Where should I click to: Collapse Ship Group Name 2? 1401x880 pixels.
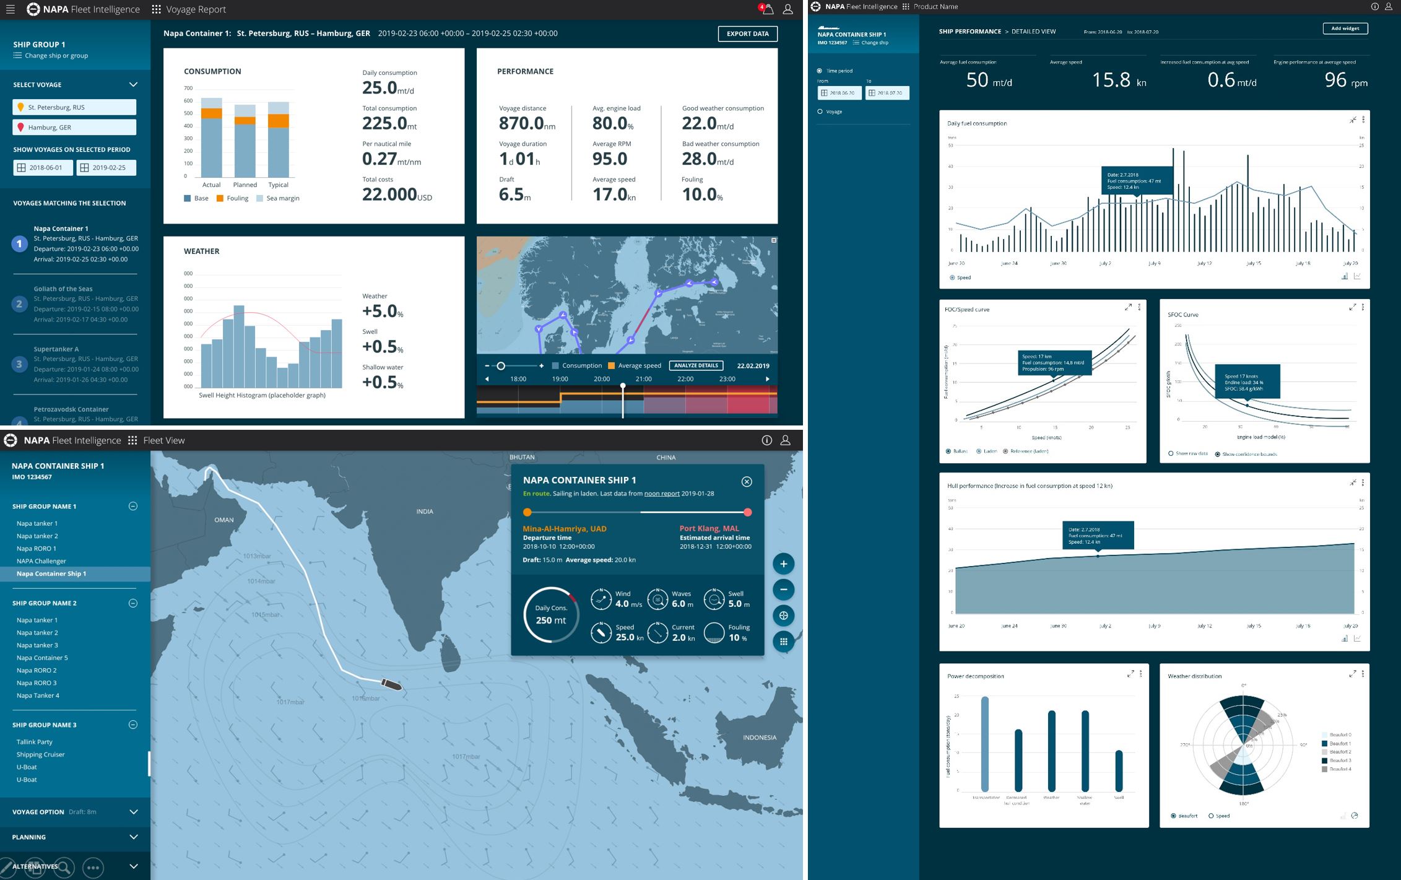[x=132, y=603]
